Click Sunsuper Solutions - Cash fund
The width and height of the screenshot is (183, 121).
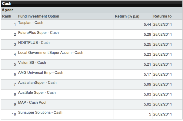(x=40, y=113)
